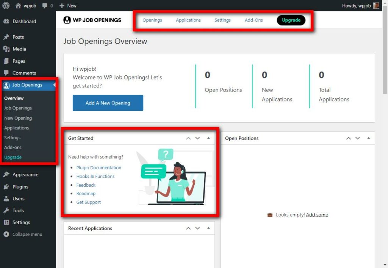The width and height of the screenshot is (388, 268).
Task: Open Applications from the sidebar submenu
Action: 16,128
